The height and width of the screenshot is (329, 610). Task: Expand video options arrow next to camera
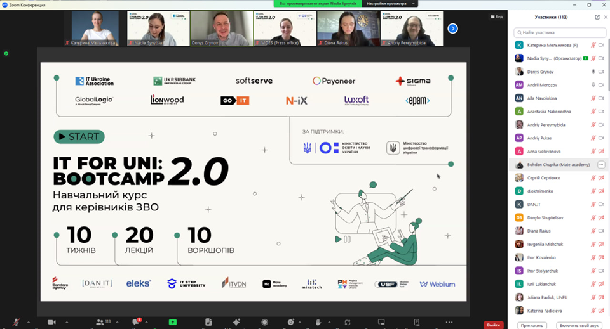pyautogui.click(x=67, y=322)
